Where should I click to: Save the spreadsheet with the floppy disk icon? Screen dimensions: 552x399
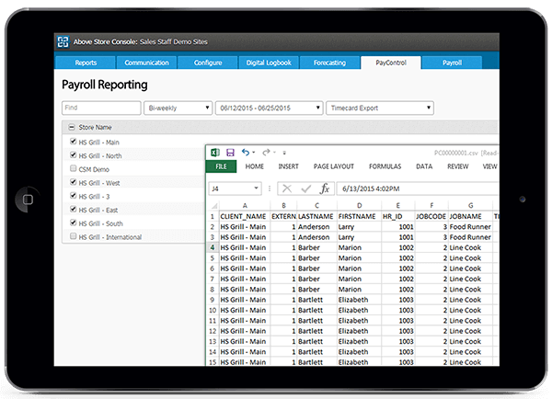(x=230, y=153)
